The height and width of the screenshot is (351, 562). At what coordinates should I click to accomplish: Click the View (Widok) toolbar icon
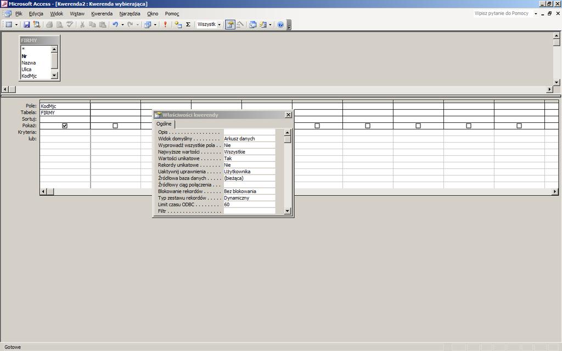click(x=9, y=24)
